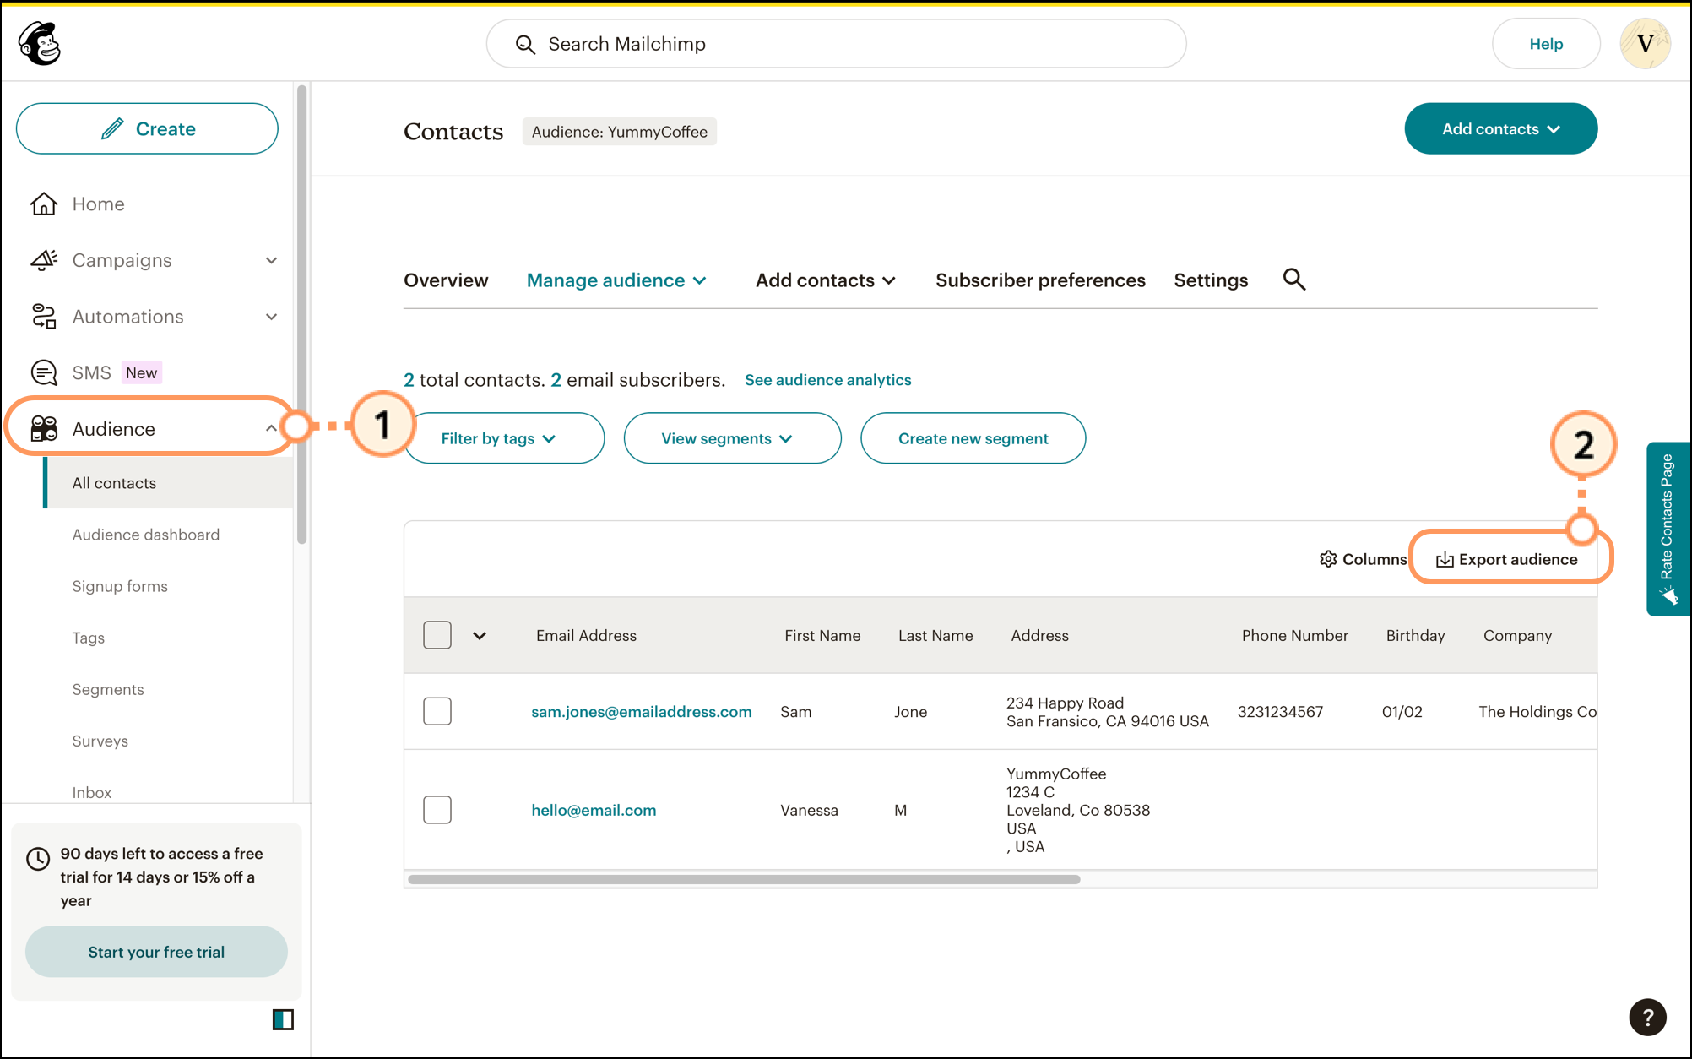Viewport: 1692px width, 1059px height.
Task: Open Segments in sidebar
Action: tap(108, 689)
